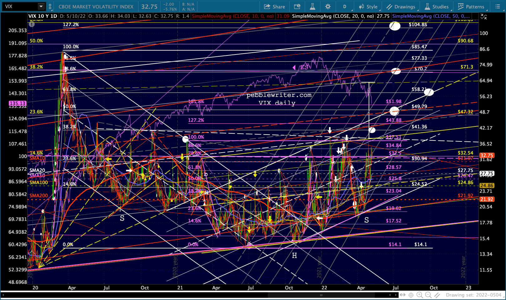Image resolution: width=506 pixels, height=300 pixels.
Task: Open the Drawings menu
Action: click(401, 7)
